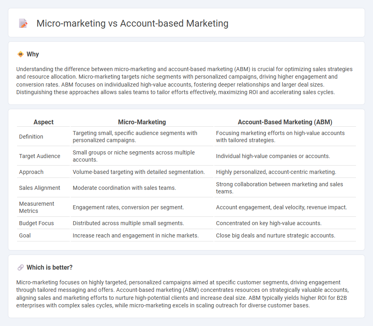The image size is (373, 326).
Task: Click cell 'Account engagement, deal velocity, revenue impact.'
Action: [x=285, y=207]
